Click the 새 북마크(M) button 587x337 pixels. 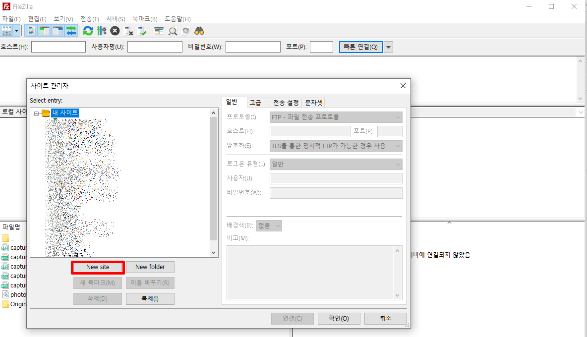point(98,283)
